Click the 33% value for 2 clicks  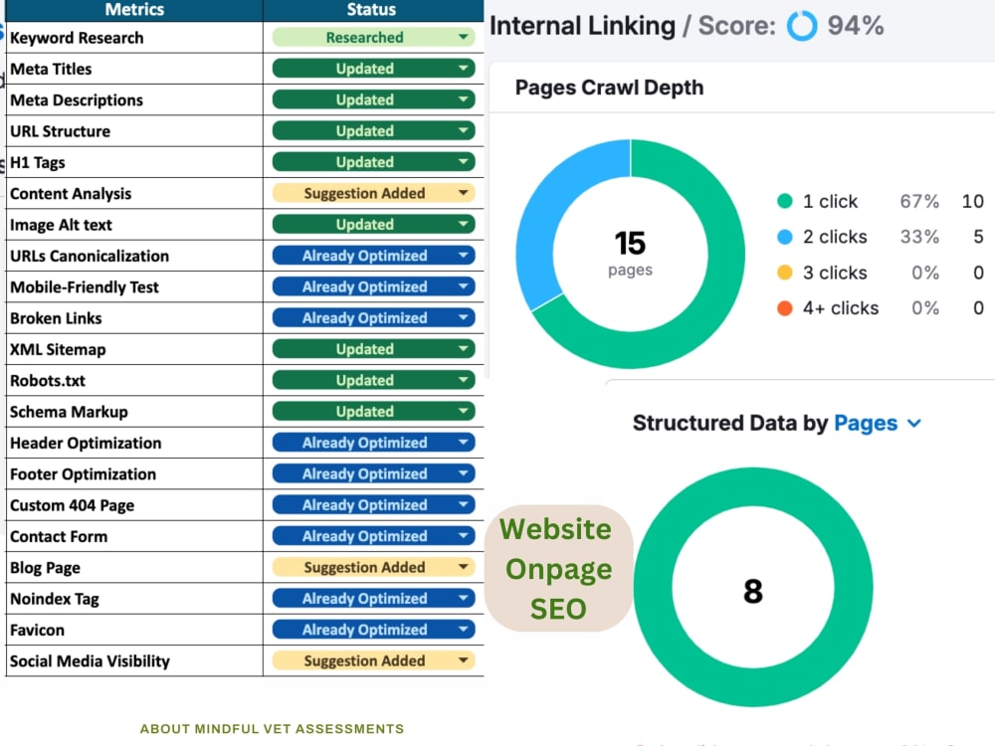coord(919,237)
